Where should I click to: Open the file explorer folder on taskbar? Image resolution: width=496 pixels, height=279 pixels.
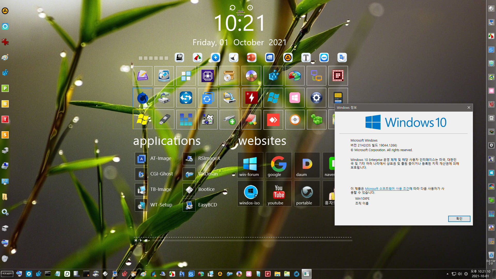[x=277, y=274]
